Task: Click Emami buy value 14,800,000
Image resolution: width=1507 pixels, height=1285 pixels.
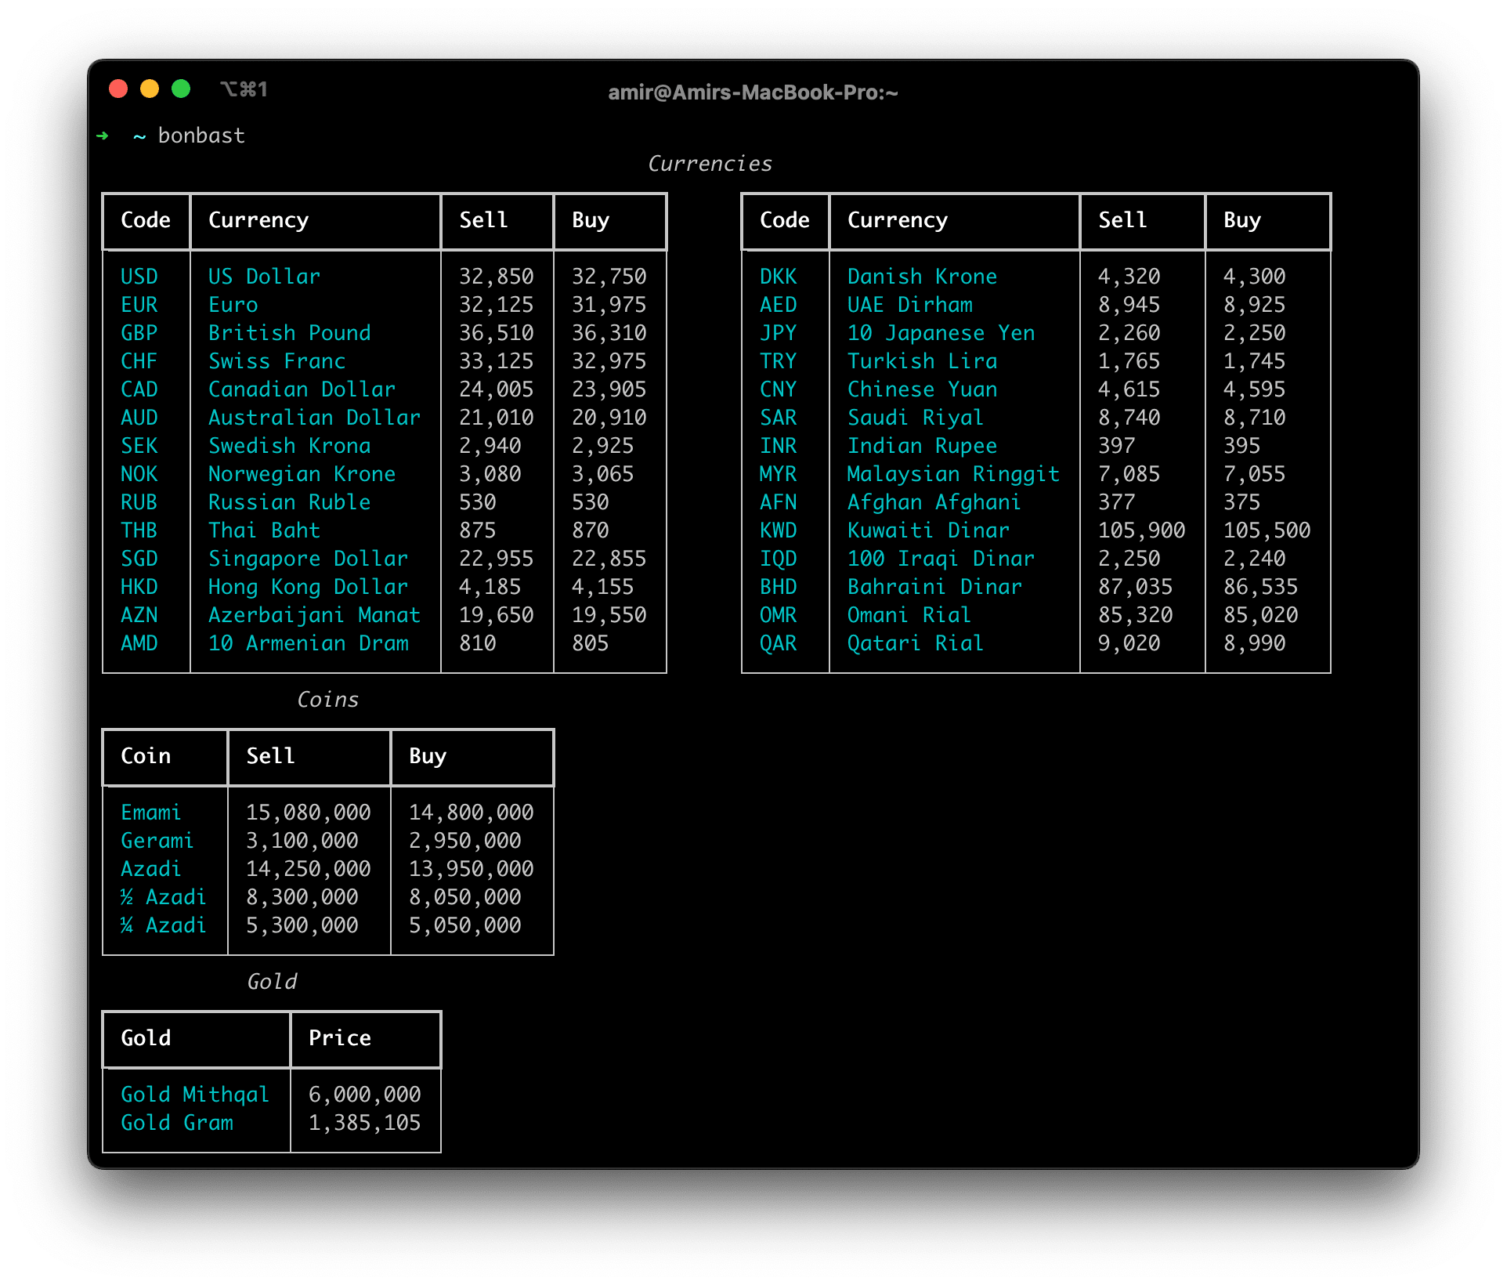Action: pos(472,813)
